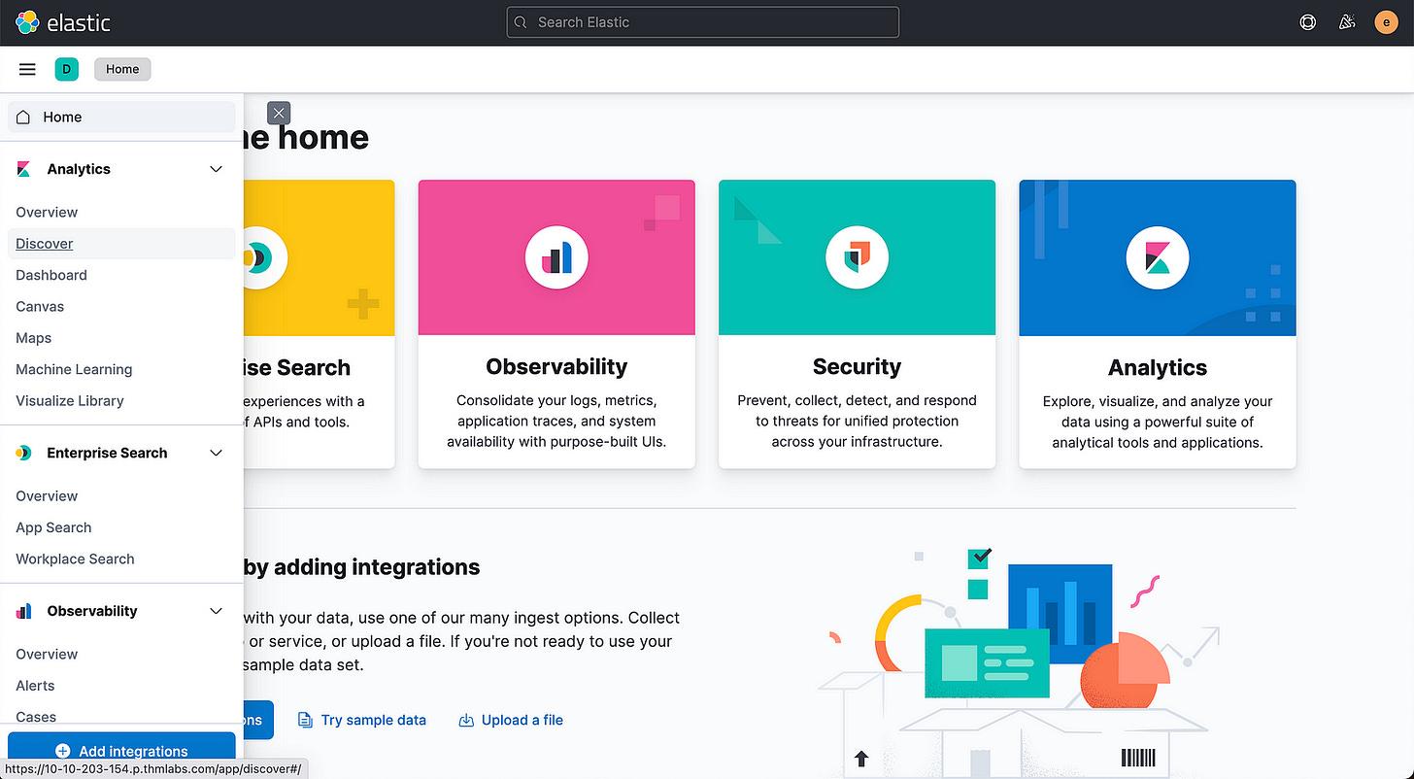Open Visualize Library in the sidebar
This screenshot has width=1414, height=779.
click(70, 400)
